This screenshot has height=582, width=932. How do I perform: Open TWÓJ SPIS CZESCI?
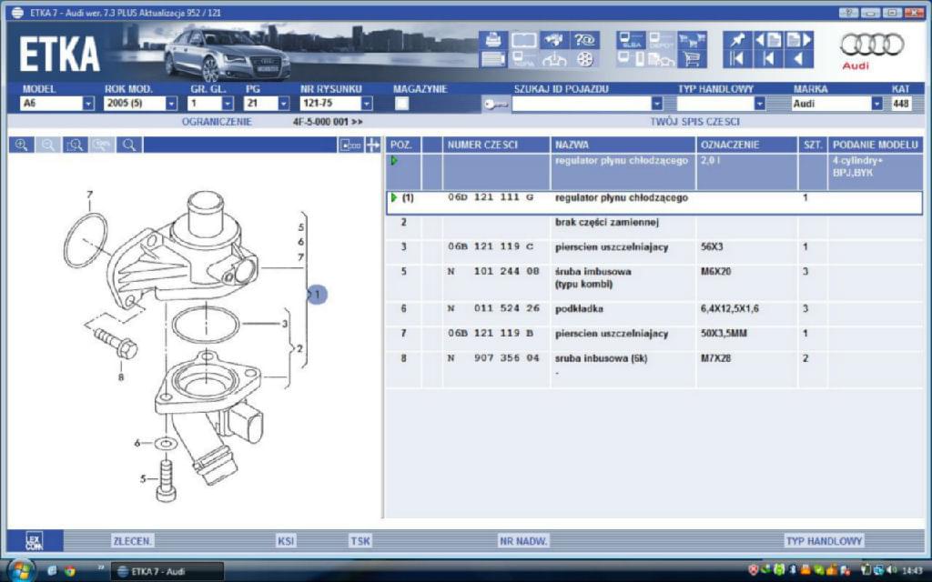694,122
